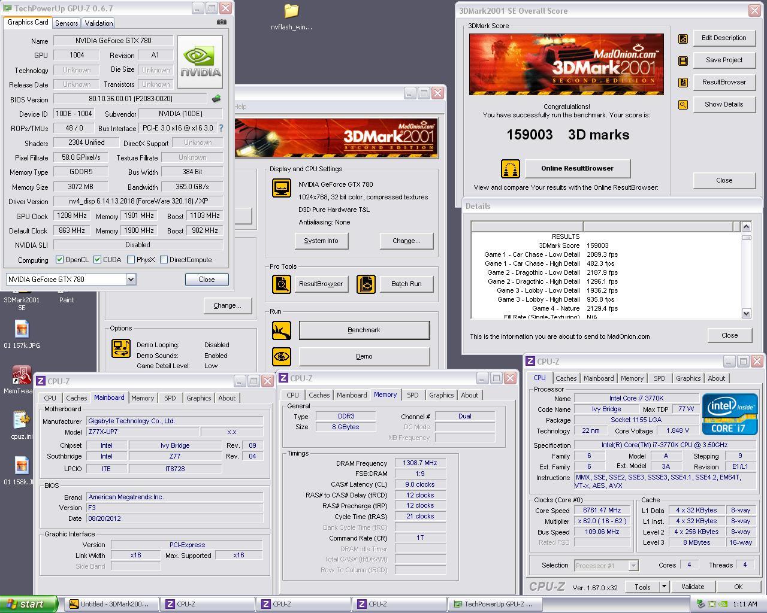
Task: Open the About tab in the CPU CPU-Z window
Action: tap(717, 378)
